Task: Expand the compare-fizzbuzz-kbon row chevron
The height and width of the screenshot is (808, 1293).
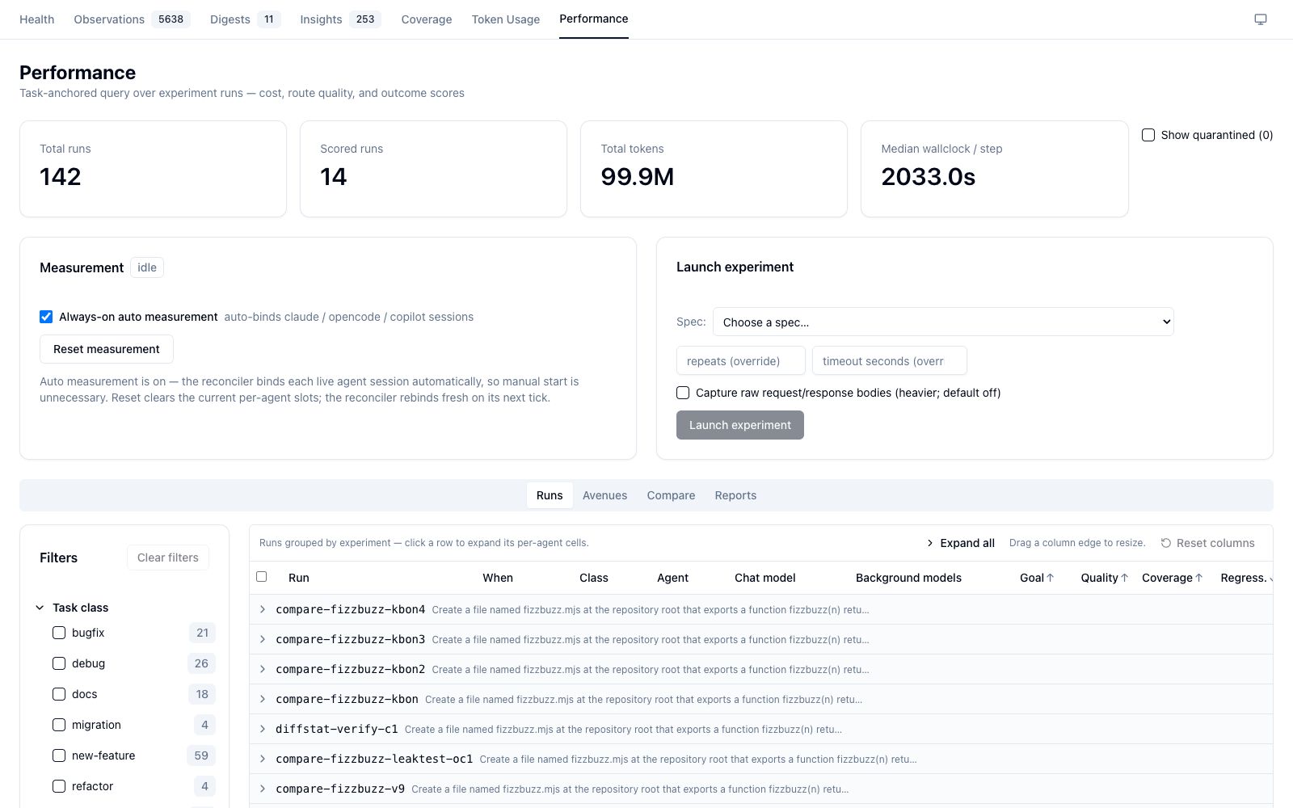Action: click(263, 699)
